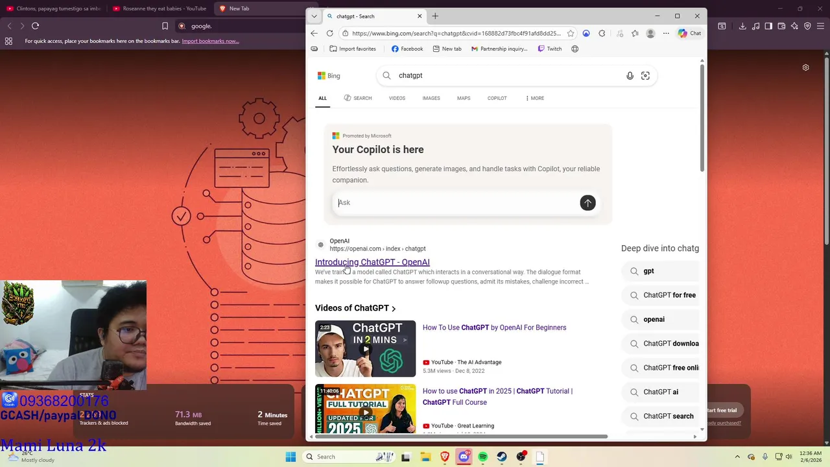Open Import bookmarks now link in Brave
Image resolution: width=830 pixels, height=467 pixels.
click(210, 41)
